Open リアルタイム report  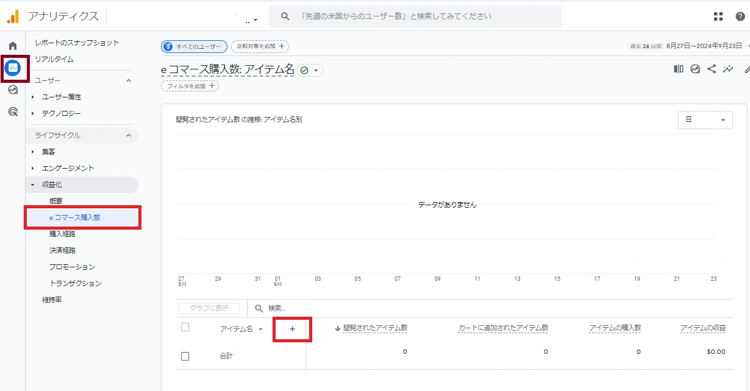(54, 59)
